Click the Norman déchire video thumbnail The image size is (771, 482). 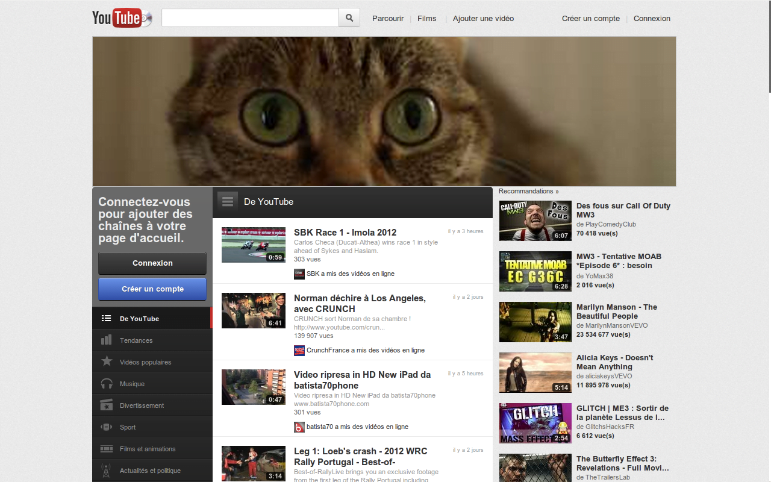tap(254, 310)
